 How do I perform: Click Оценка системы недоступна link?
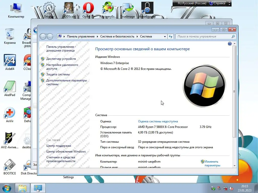[158, 121]
